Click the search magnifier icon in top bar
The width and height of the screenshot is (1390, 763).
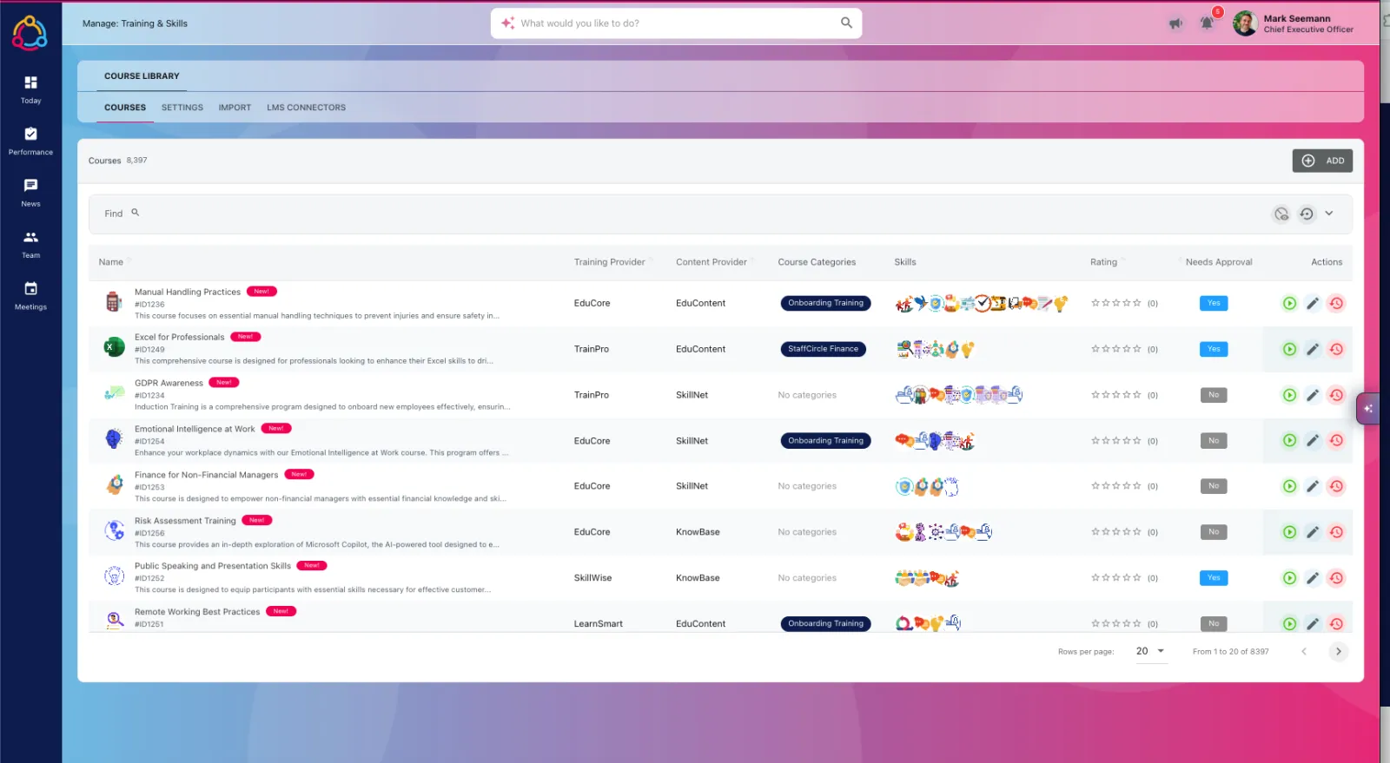(846, 23)
